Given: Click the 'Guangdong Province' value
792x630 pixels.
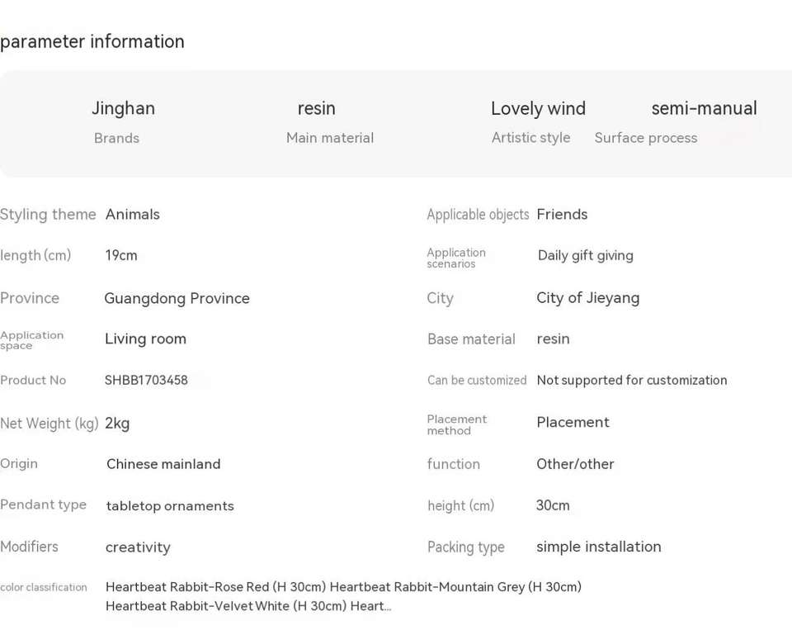Looking at the screenshot, I should click(x=177, y=299).
